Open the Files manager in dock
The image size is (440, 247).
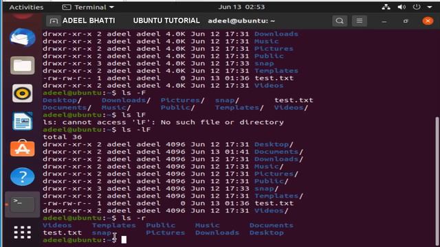tap(23, 65)
